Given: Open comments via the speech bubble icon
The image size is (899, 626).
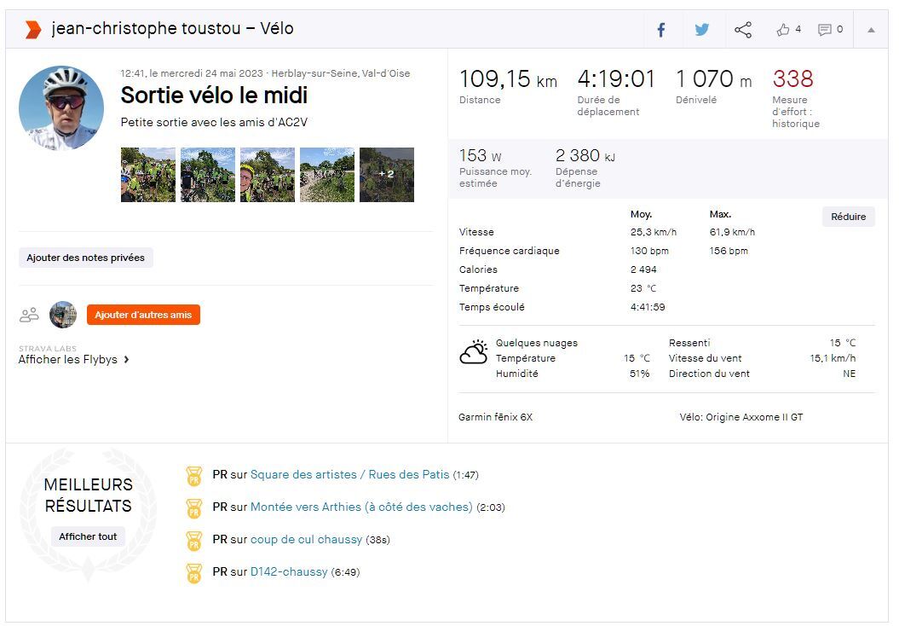Looking at the screenshot, I should pyautogui.click(x=824, y=30).
